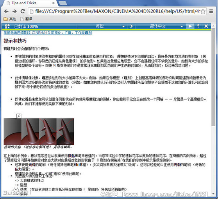Click the page icon in the address bar
218x201 pixels.
point(32,11)
